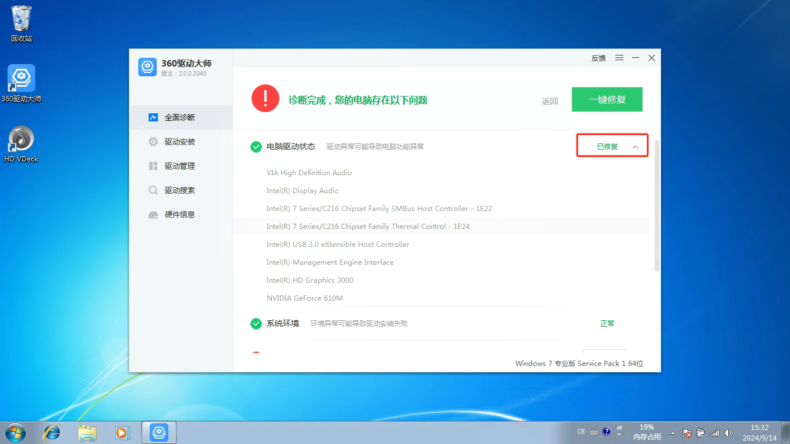Open 驱动管理 section

[x=180, y=166]
